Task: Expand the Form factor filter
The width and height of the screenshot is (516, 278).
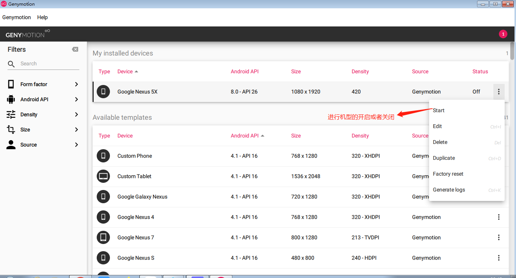Action: [76, 84]
